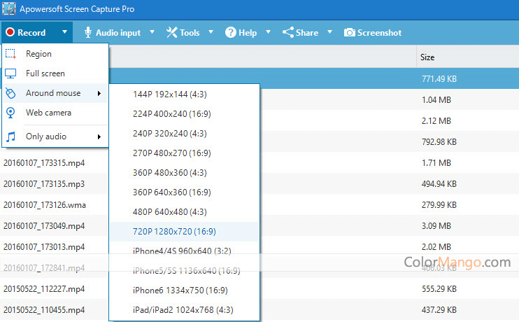Image resolution: width=519 pixels, height=322 pixels.
Task: Click the Share button label
Action: pos(307,33)
